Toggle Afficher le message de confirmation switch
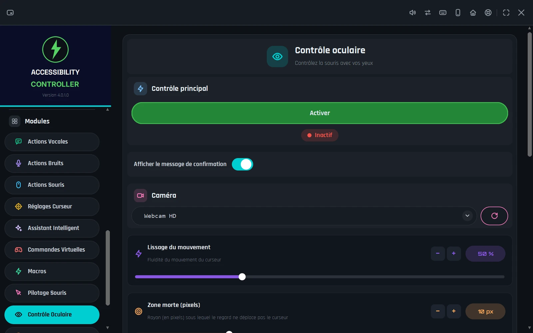 242,164
